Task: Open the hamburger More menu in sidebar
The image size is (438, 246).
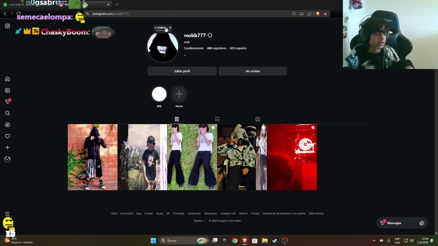Action: [8, 214]
